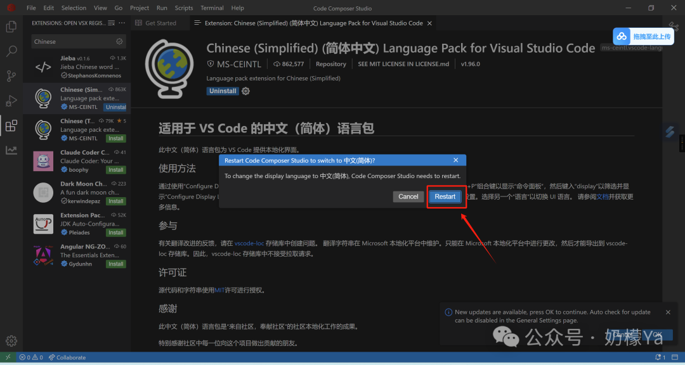Select the Claude Coder list entry

[77, 161]
